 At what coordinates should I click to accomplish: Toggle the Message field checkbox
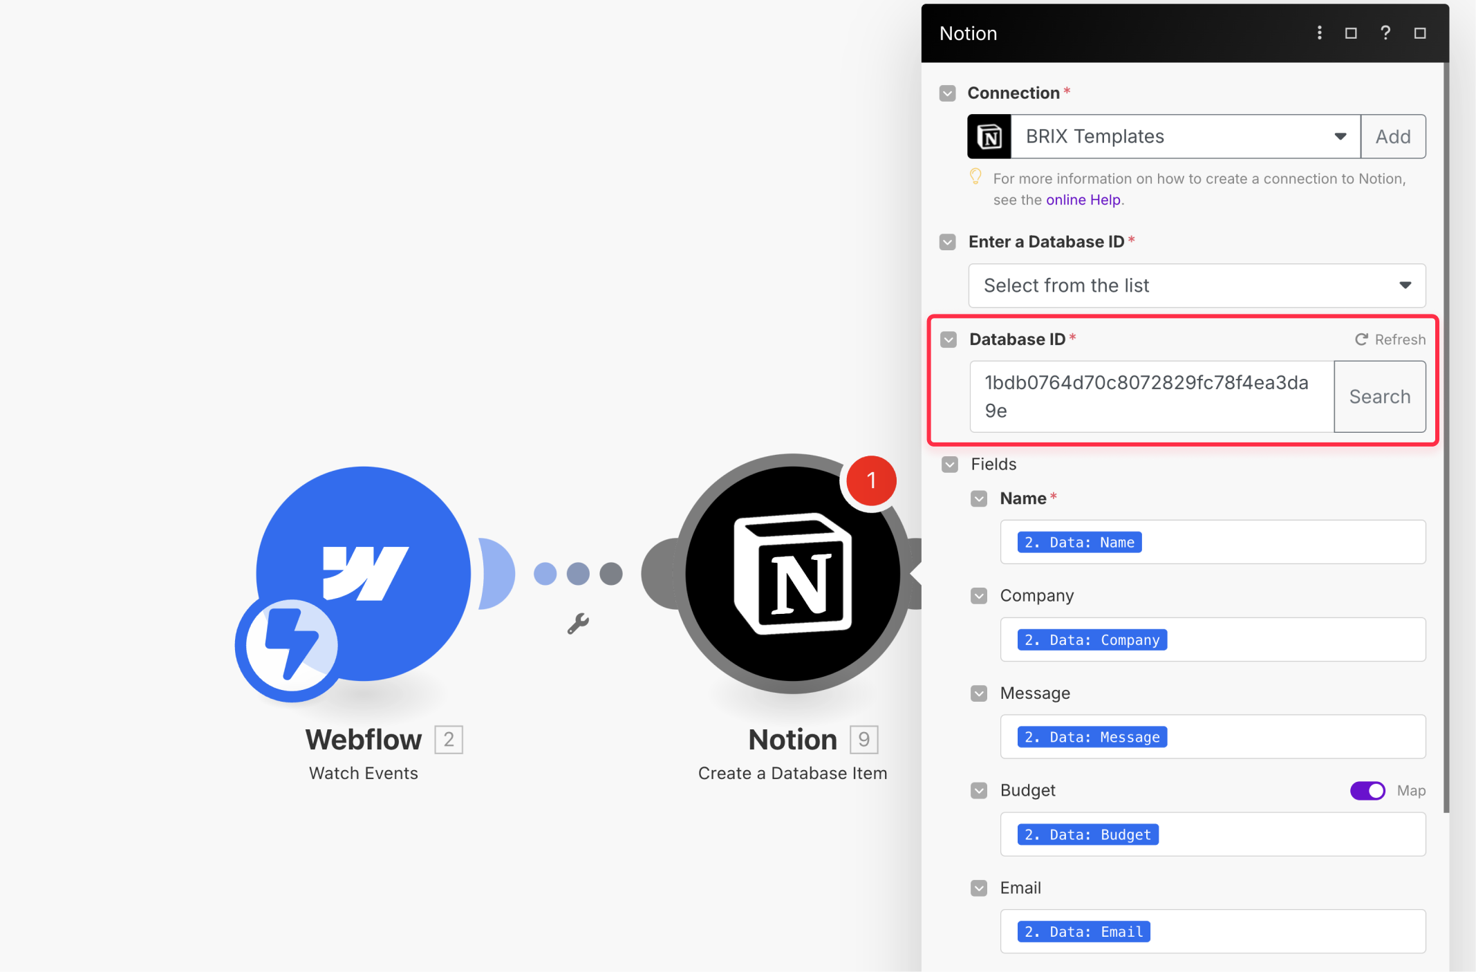tap(979, 693)
